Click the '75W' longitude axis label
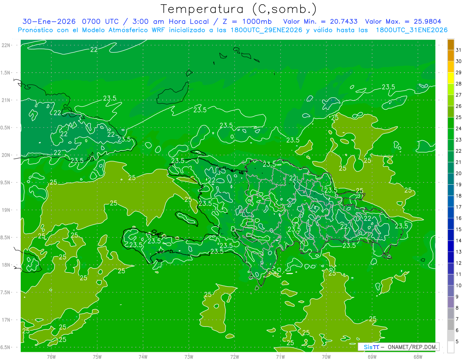The image size is (469, 362). point(97,357)
